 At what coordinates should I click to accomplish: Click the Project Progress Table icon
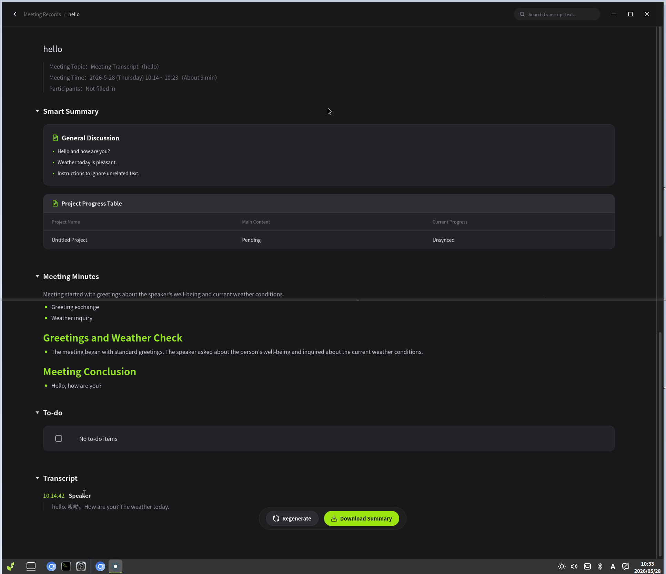click(x=55, y=204)
